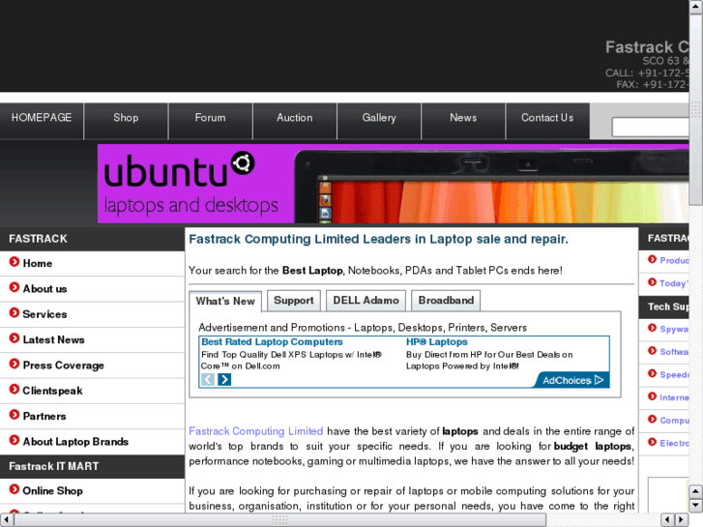Viewport: 703px width, 527px height.
Task: Switch to the DELL Adamo tab
Action: click(x=366, y=301)
